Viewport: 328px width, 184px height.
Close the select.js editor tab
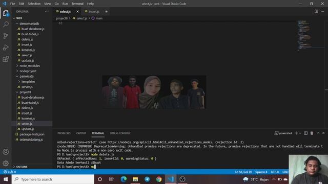[x=77, y=11]
